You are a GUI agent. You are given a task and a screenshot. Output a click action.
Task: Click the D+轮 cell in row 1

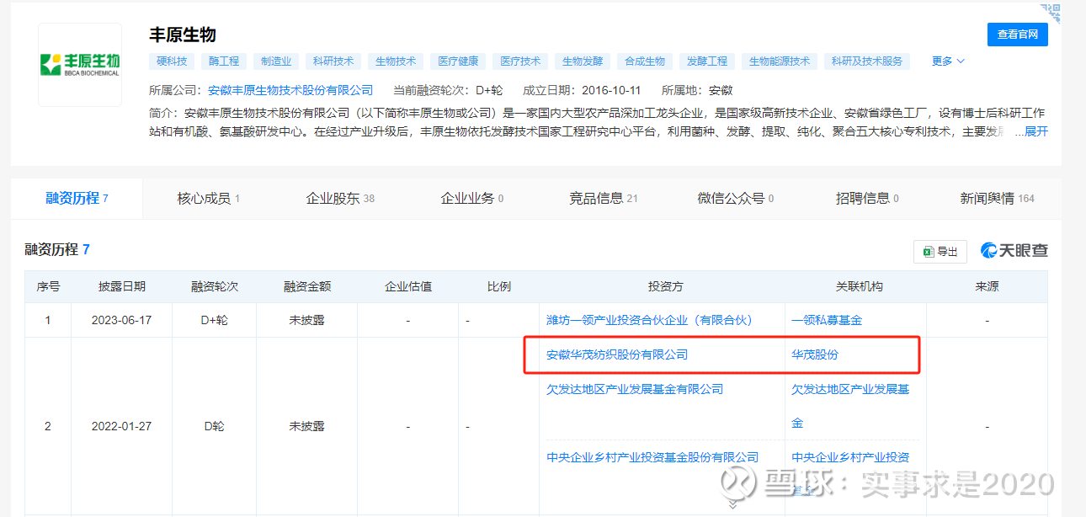click(215, 320)
